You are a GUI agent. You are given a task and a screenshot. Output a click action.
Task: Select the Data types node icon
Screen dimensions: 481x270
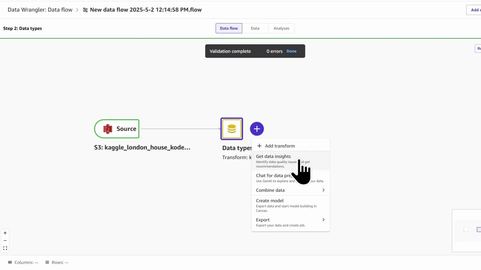(x=232, y=129)
